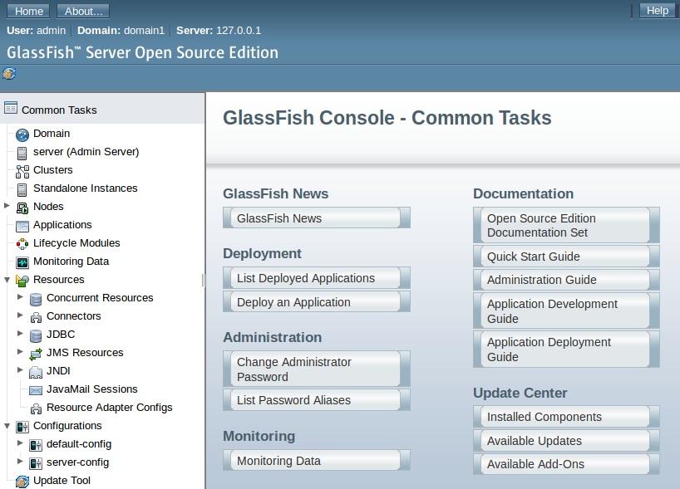Screen dimensions: 680x489
Task: Open the Application Development Guide
Action: tap(566, 311)
